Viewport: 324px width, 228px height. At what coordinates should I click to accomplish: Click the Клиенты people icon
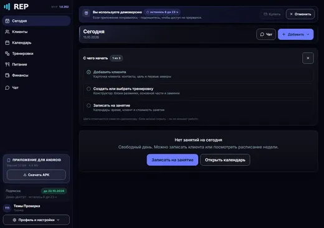7,32
